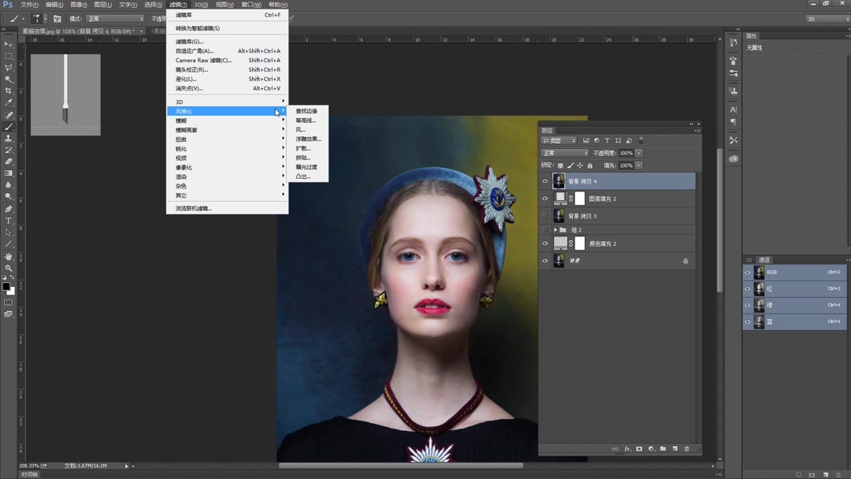Image resolution: width=851 pixels, height=479 pixels.
Task: Pick the Horizontal Type tool
Action: point(9,221)
